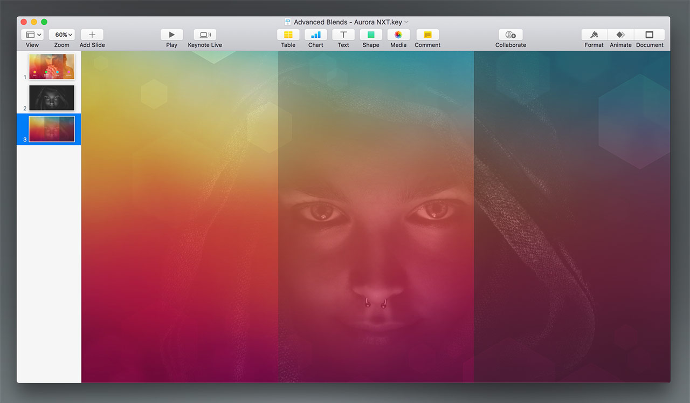The width and height of the screenshot is (690, 403).
Task: Open the View options dropdown
Action: pos(33,35)
